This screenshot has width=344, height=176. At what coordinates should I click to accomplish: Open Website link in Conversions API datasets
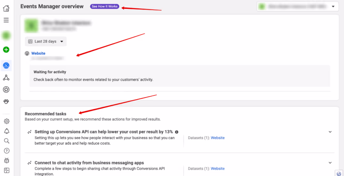[x=218, y=138]
